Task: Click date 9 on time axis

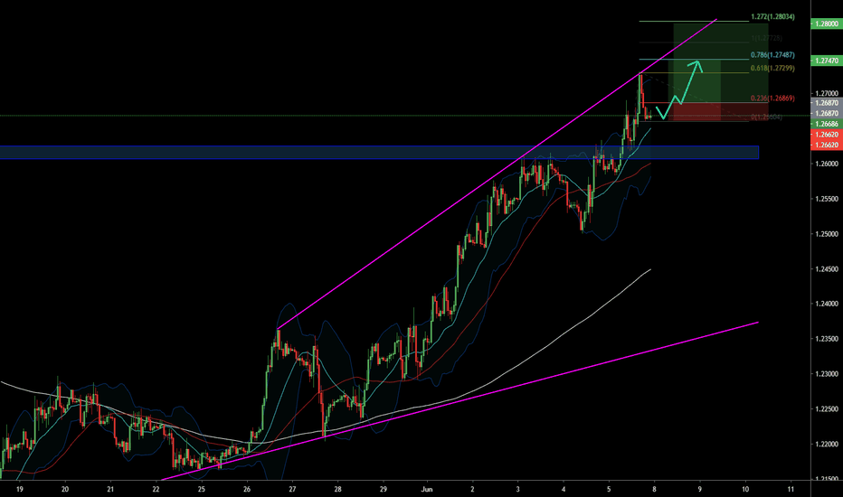Action: click(699, 490)
